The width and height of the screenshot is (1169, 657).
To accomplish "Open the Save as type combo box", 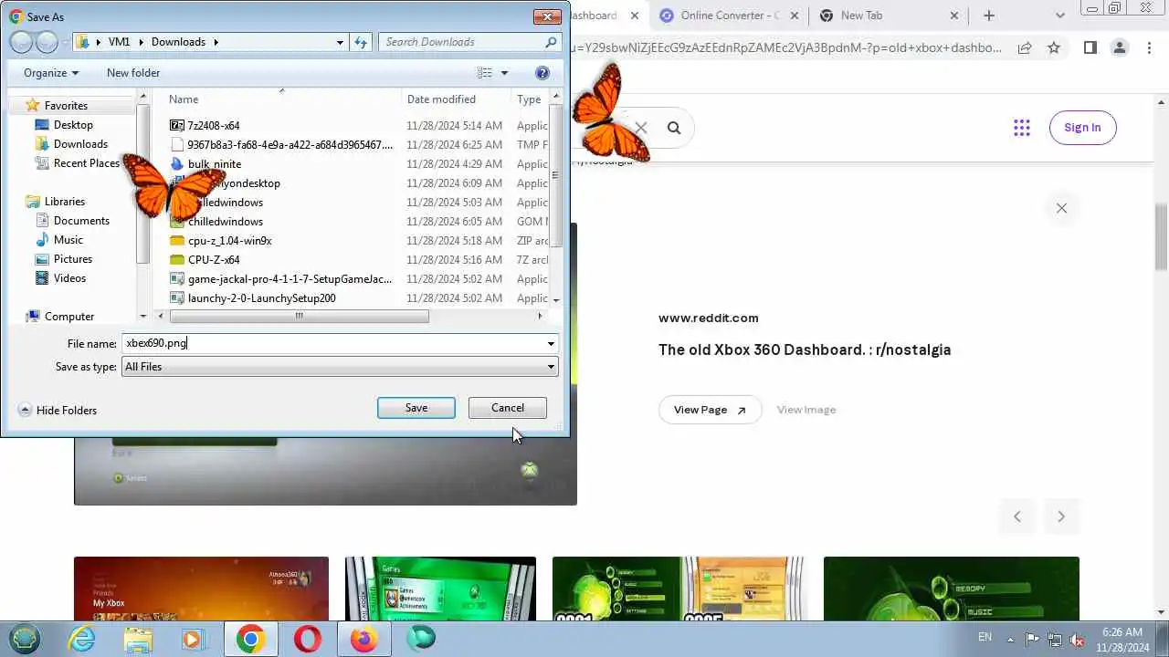I will click(x=340, y=367).
